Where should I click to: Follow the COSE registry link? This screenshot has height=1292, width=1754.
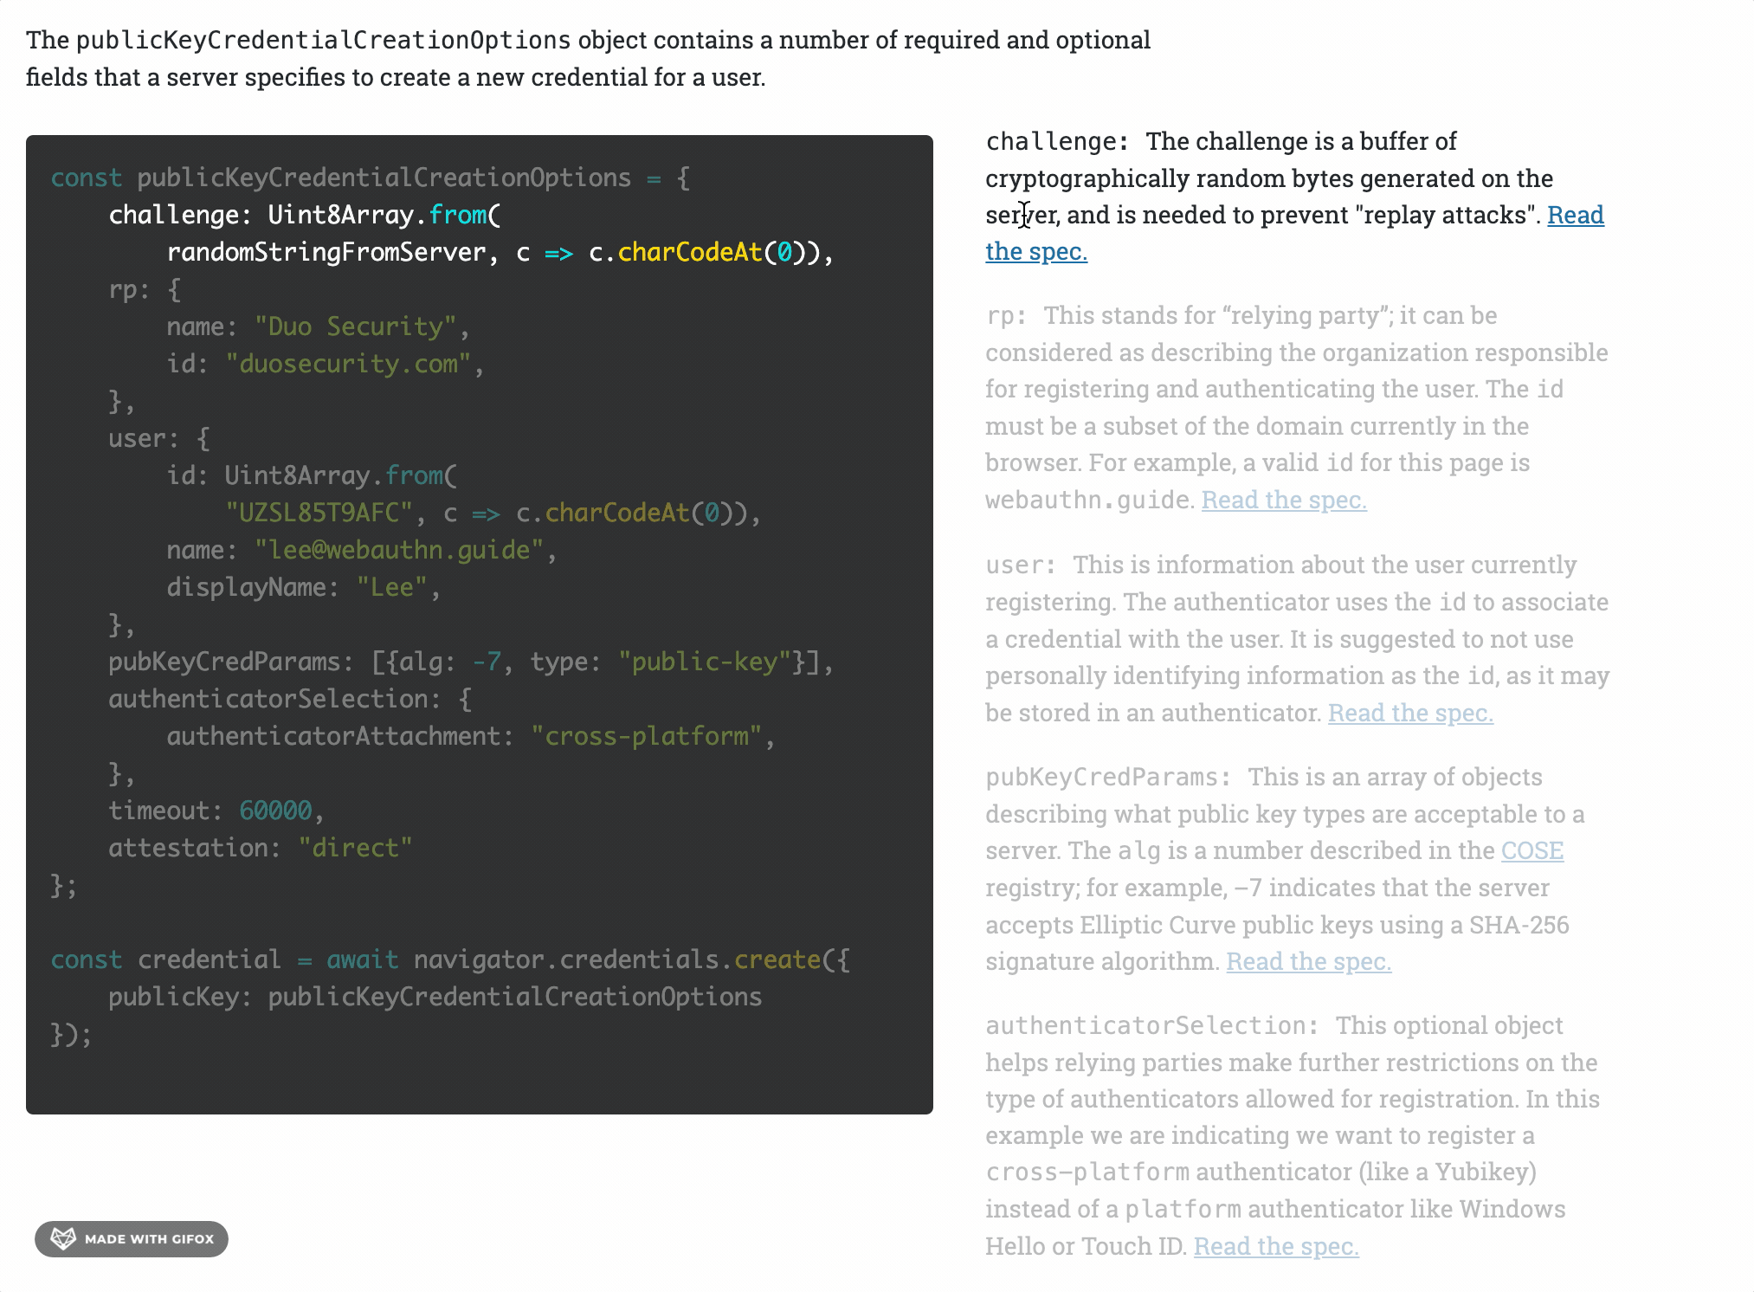[x=1532, y=850]
